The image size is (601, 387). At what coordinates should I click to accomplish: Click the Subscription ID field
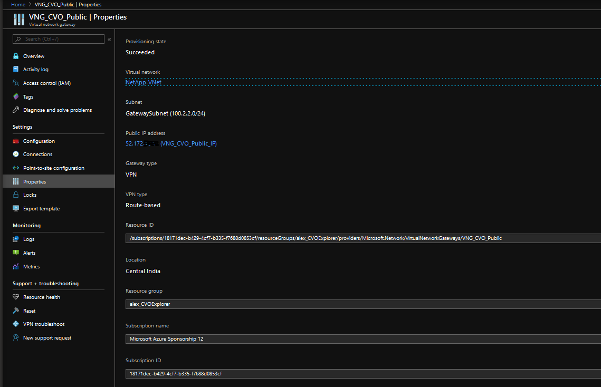click(x=363, y=374)
